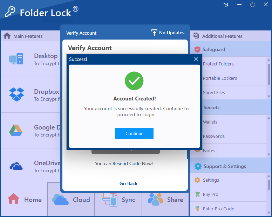Click the Resend Code link
The image size is (272, 217).
[x=127, y=163]
